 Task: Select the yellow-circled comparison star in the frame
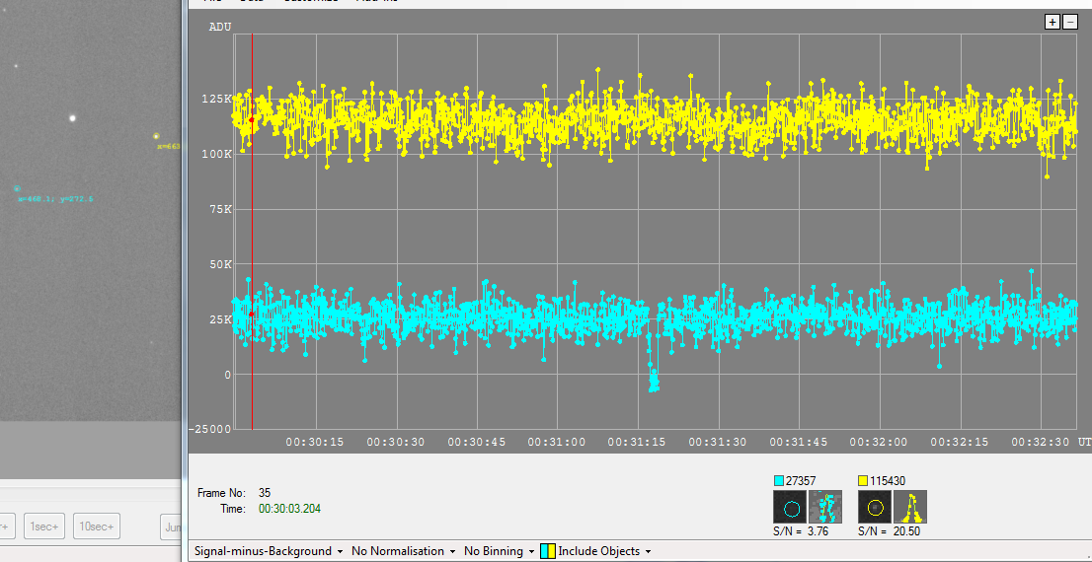click(x=156, y=136)
